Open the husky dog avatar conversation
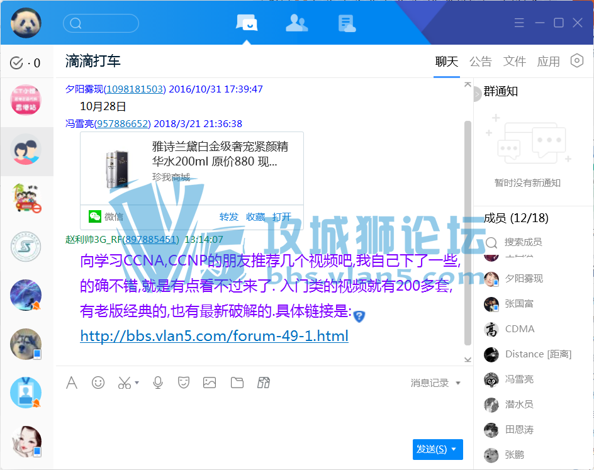The width and height of the screenshot is (594, 470). pyautogui.click(x=26, y=344)
